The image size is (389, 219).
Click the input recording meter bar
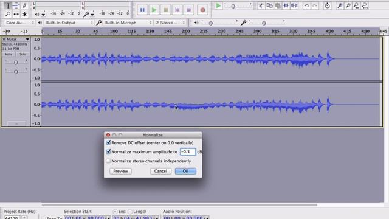[107, 5]
